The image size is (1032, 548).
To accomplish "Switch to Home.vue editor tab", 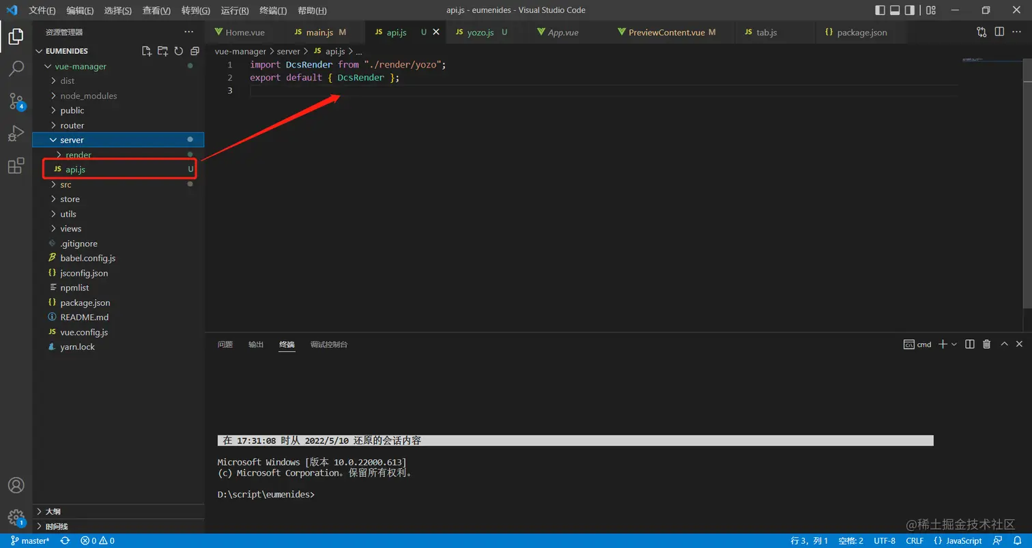I will (245, 32).
